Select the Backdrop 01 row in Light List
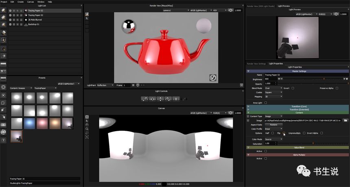Viewport: 350px width, 187px height. pyautogui.click(x=45, y=24)
